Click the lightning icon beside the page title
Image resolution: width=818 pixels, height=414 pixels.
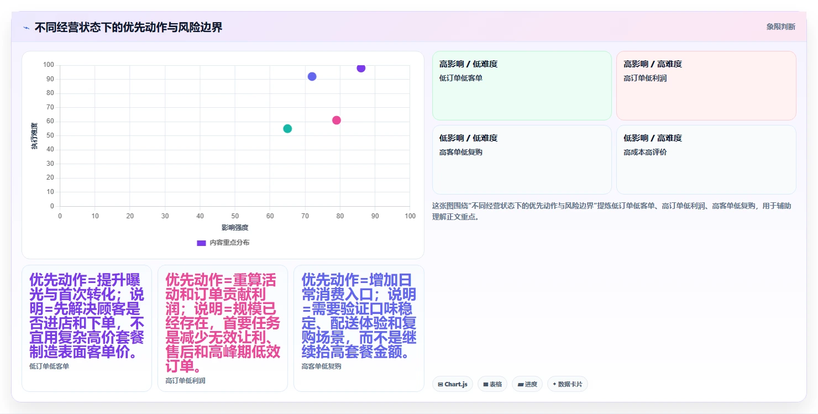(x=26, y=28)
